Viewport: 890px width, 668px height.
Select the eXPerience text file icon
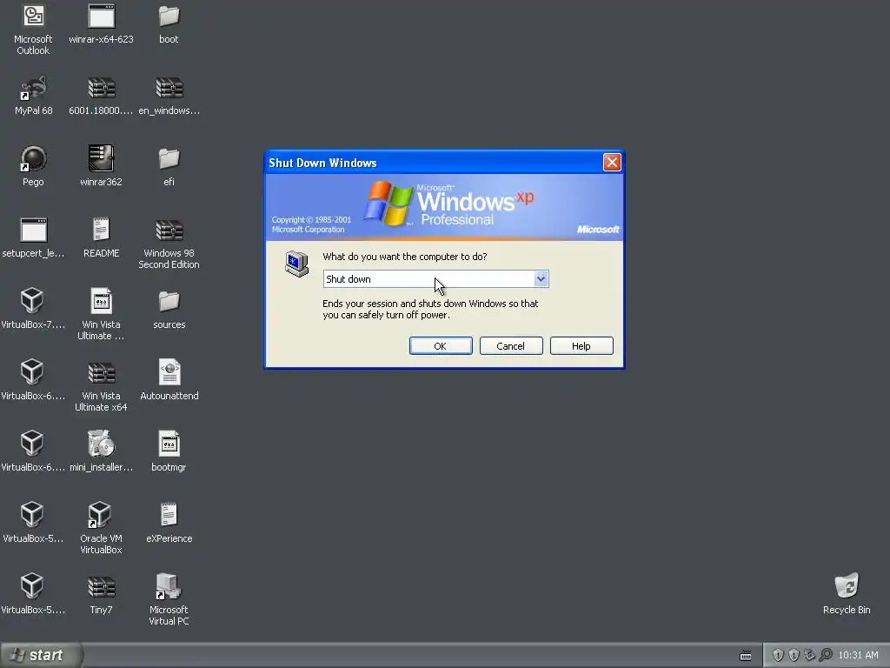point(169,515)
